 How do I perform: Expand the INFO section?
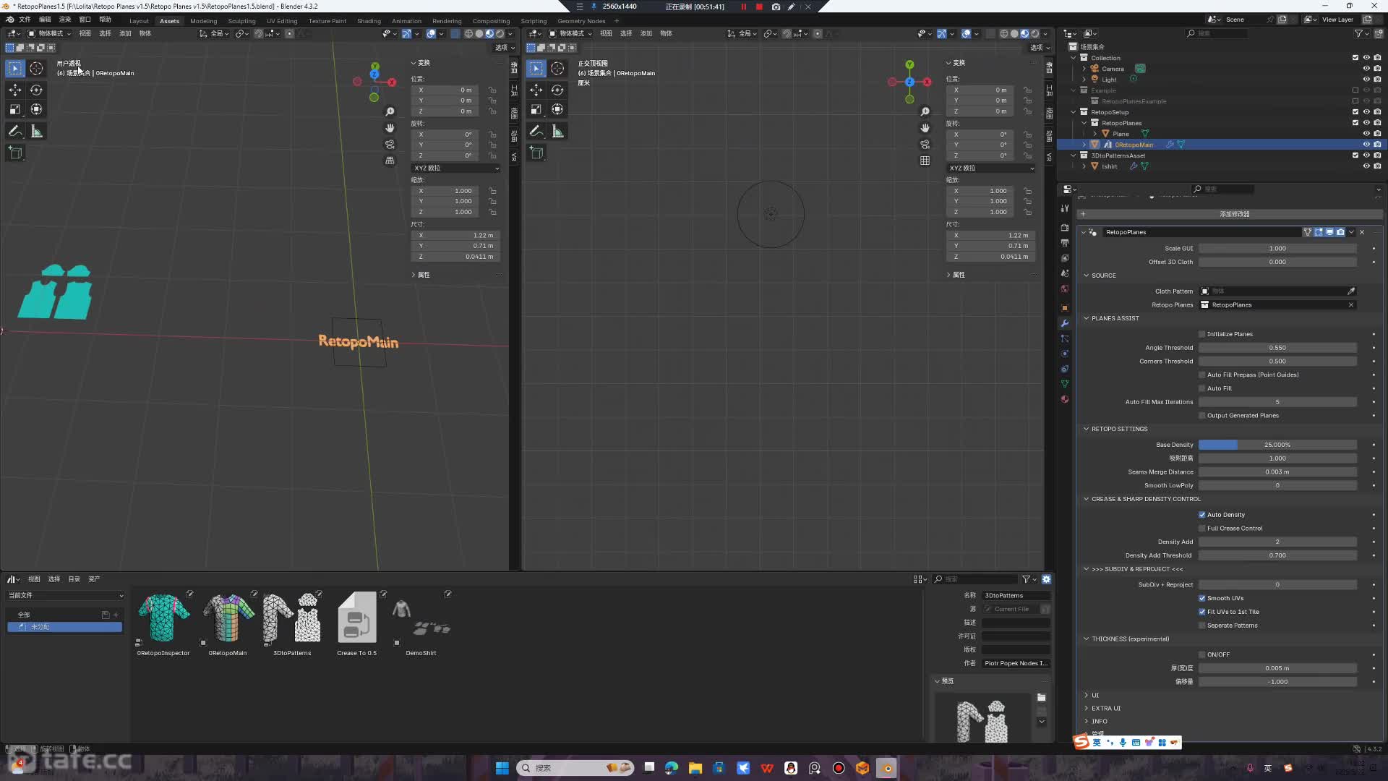click(x=1086, y=722)
